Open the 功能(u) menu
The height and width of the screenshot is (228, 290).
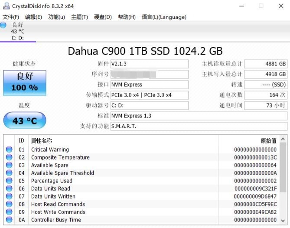coord(56,17)
